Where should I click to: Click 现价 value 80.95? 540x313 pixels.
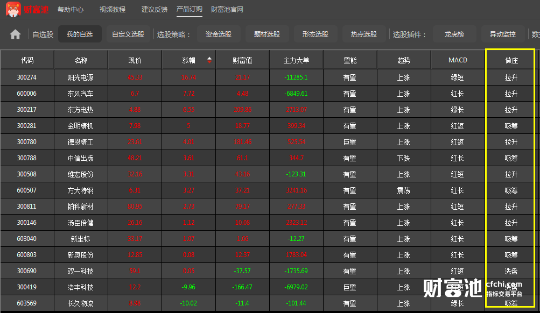pyautogui.click(x=135, y=207)
